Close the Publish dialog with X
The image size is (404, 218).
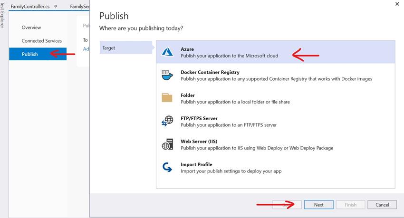pyautogui.click(x=397, y=4)
